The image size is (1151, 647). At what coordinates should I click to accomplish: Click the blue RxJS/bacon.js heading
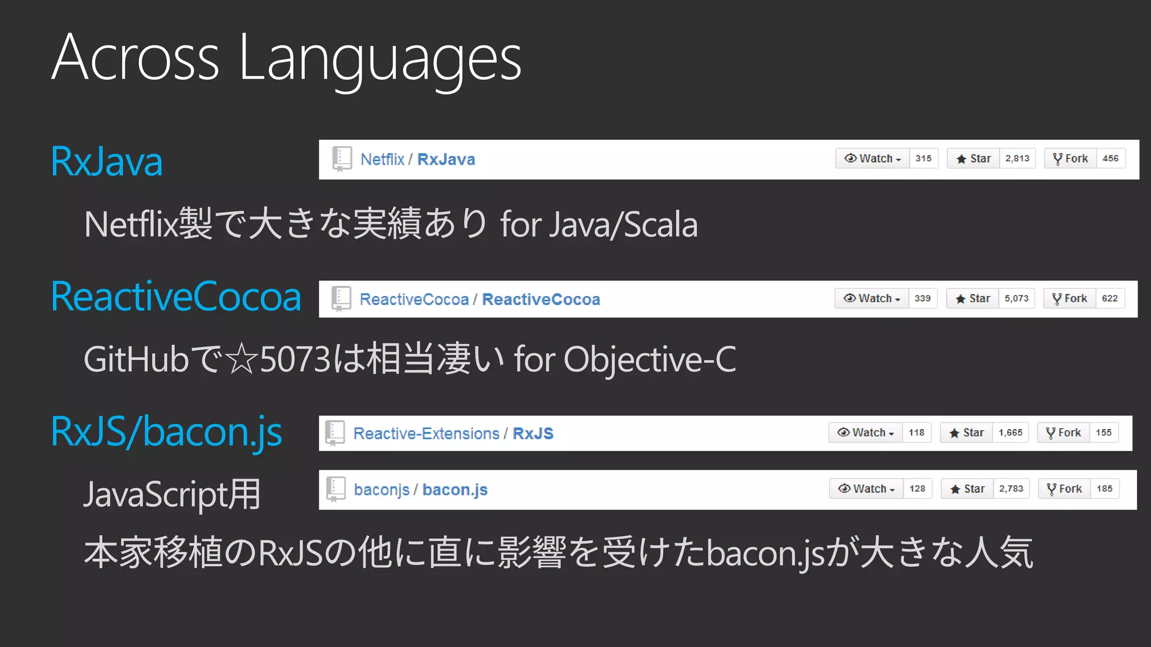click(166, 432)
